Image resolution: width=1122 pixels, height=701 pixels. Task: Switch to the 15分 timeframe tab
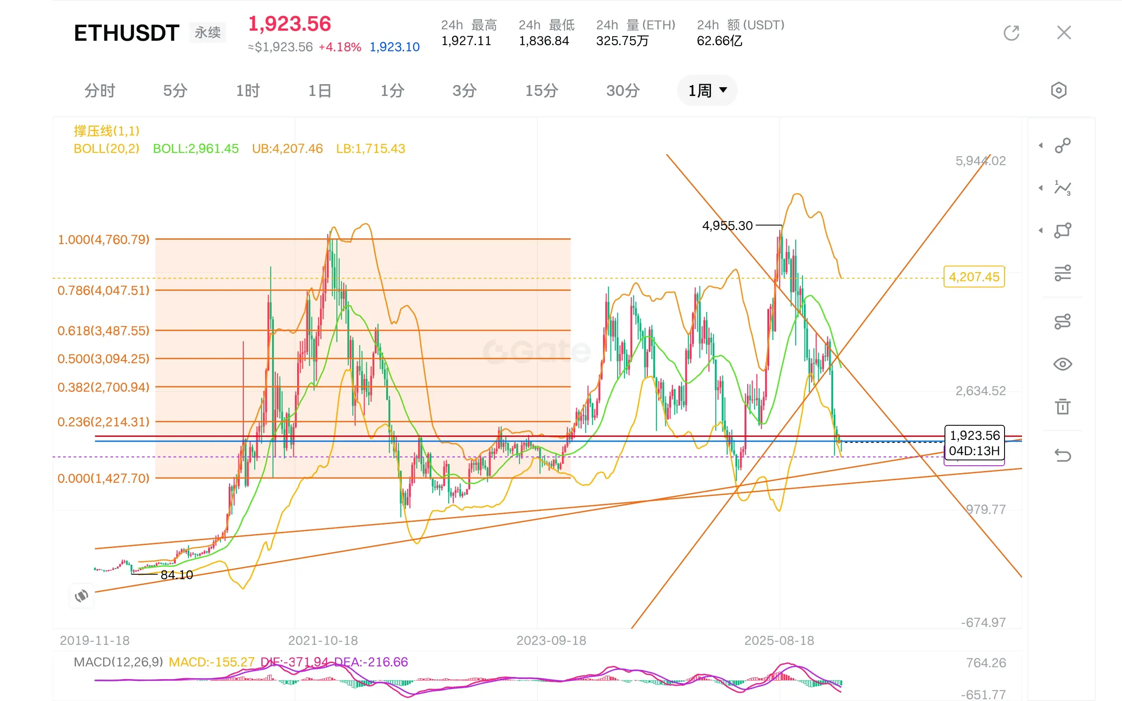(x=541, y=90)
